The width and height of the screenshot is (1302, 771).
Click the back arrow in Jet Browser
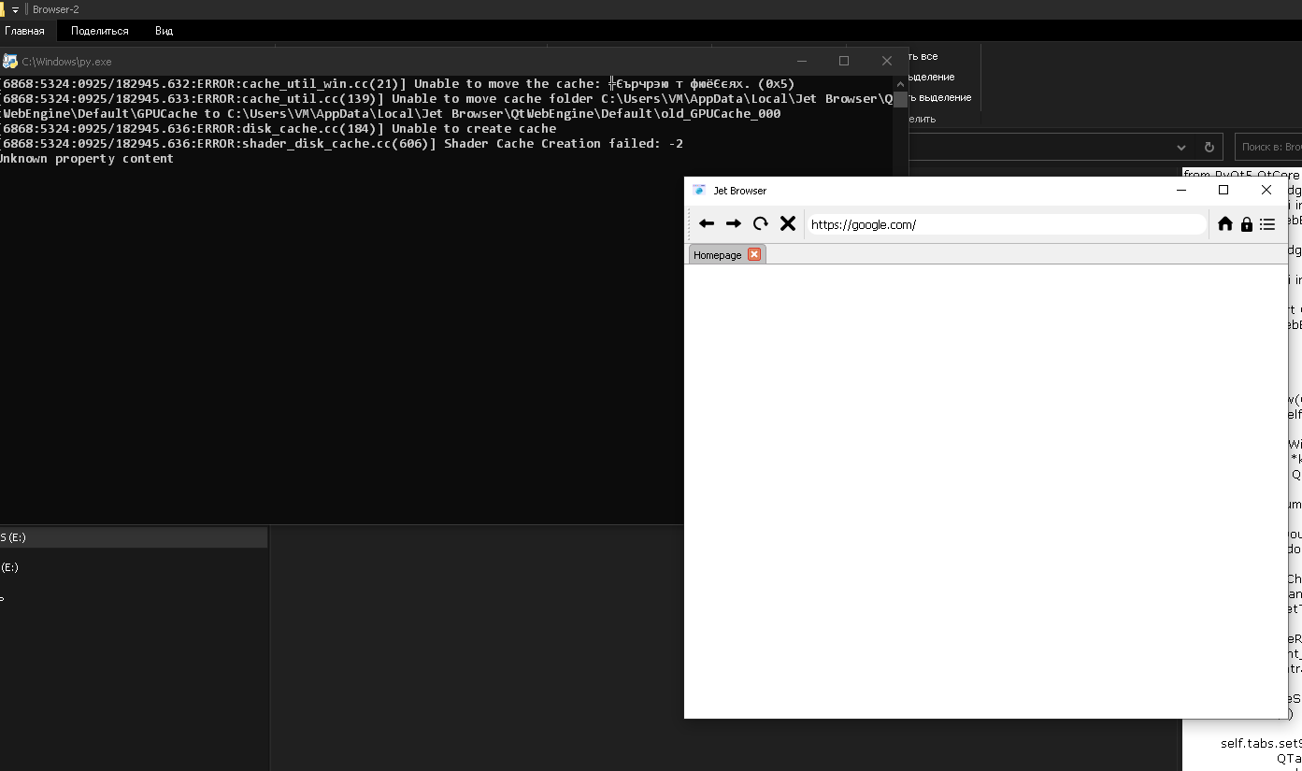[707, 224]
